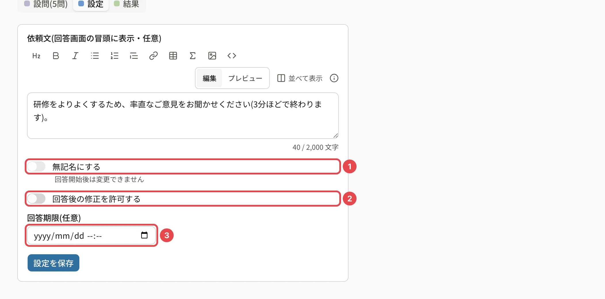Viewport: 605px width, 299px height.
Task: Insert a numbered list
Action: pos(114,56)
